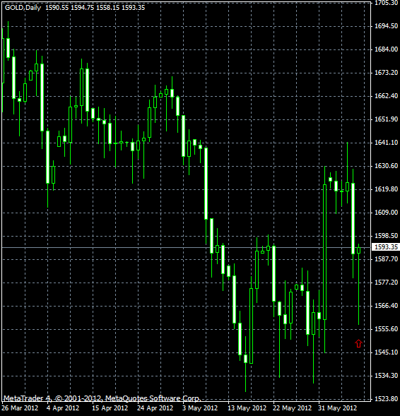
Task: Click the 1705.30 price axis label
Action: (386, 3)
